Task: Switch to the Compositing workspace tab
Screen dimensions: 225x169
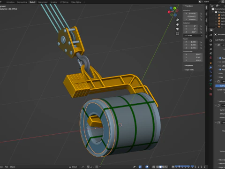Action: click(22, 2)
